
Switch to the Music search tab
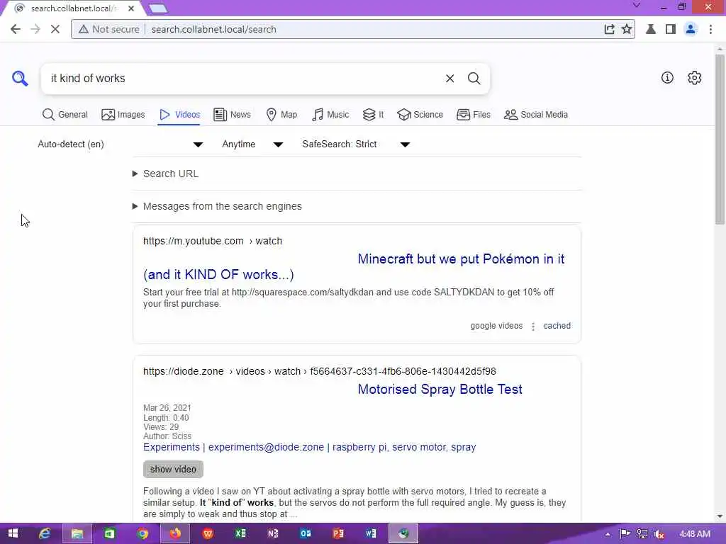tap(330, 114)
